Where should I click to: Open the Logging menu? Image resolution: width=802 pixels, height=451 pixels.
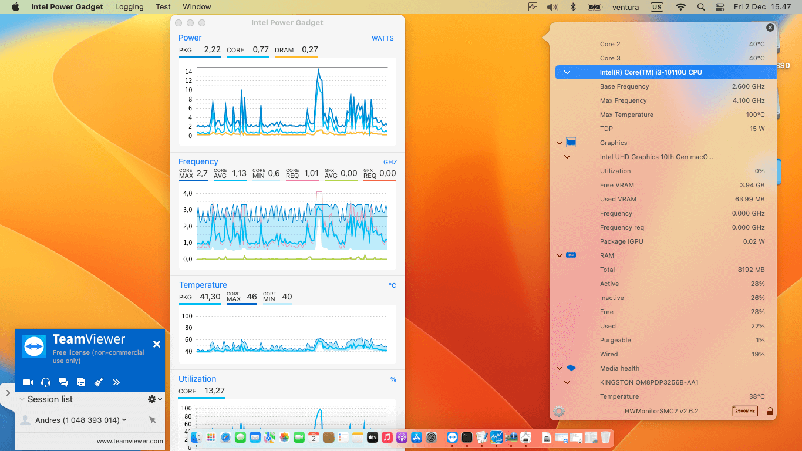pyautogui.click(x=129, y=7)
